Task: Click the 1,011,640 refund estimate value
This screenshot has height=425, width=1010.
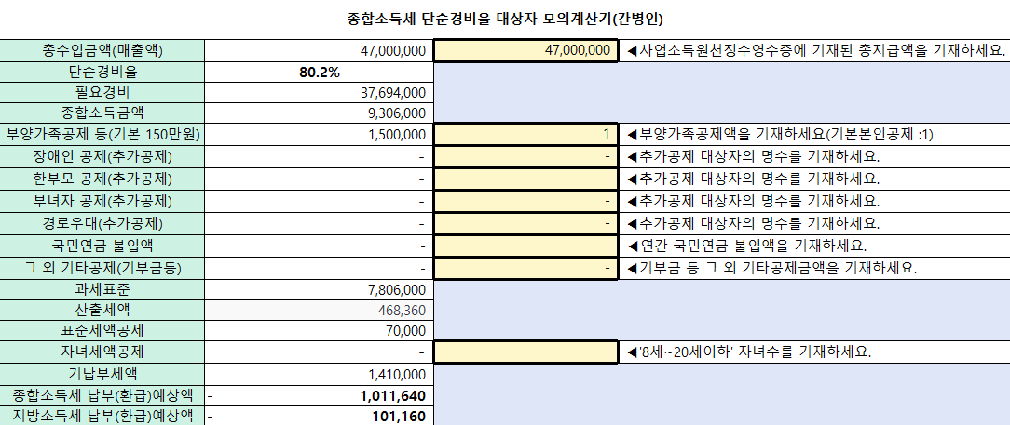Action: tap(395, 395)
